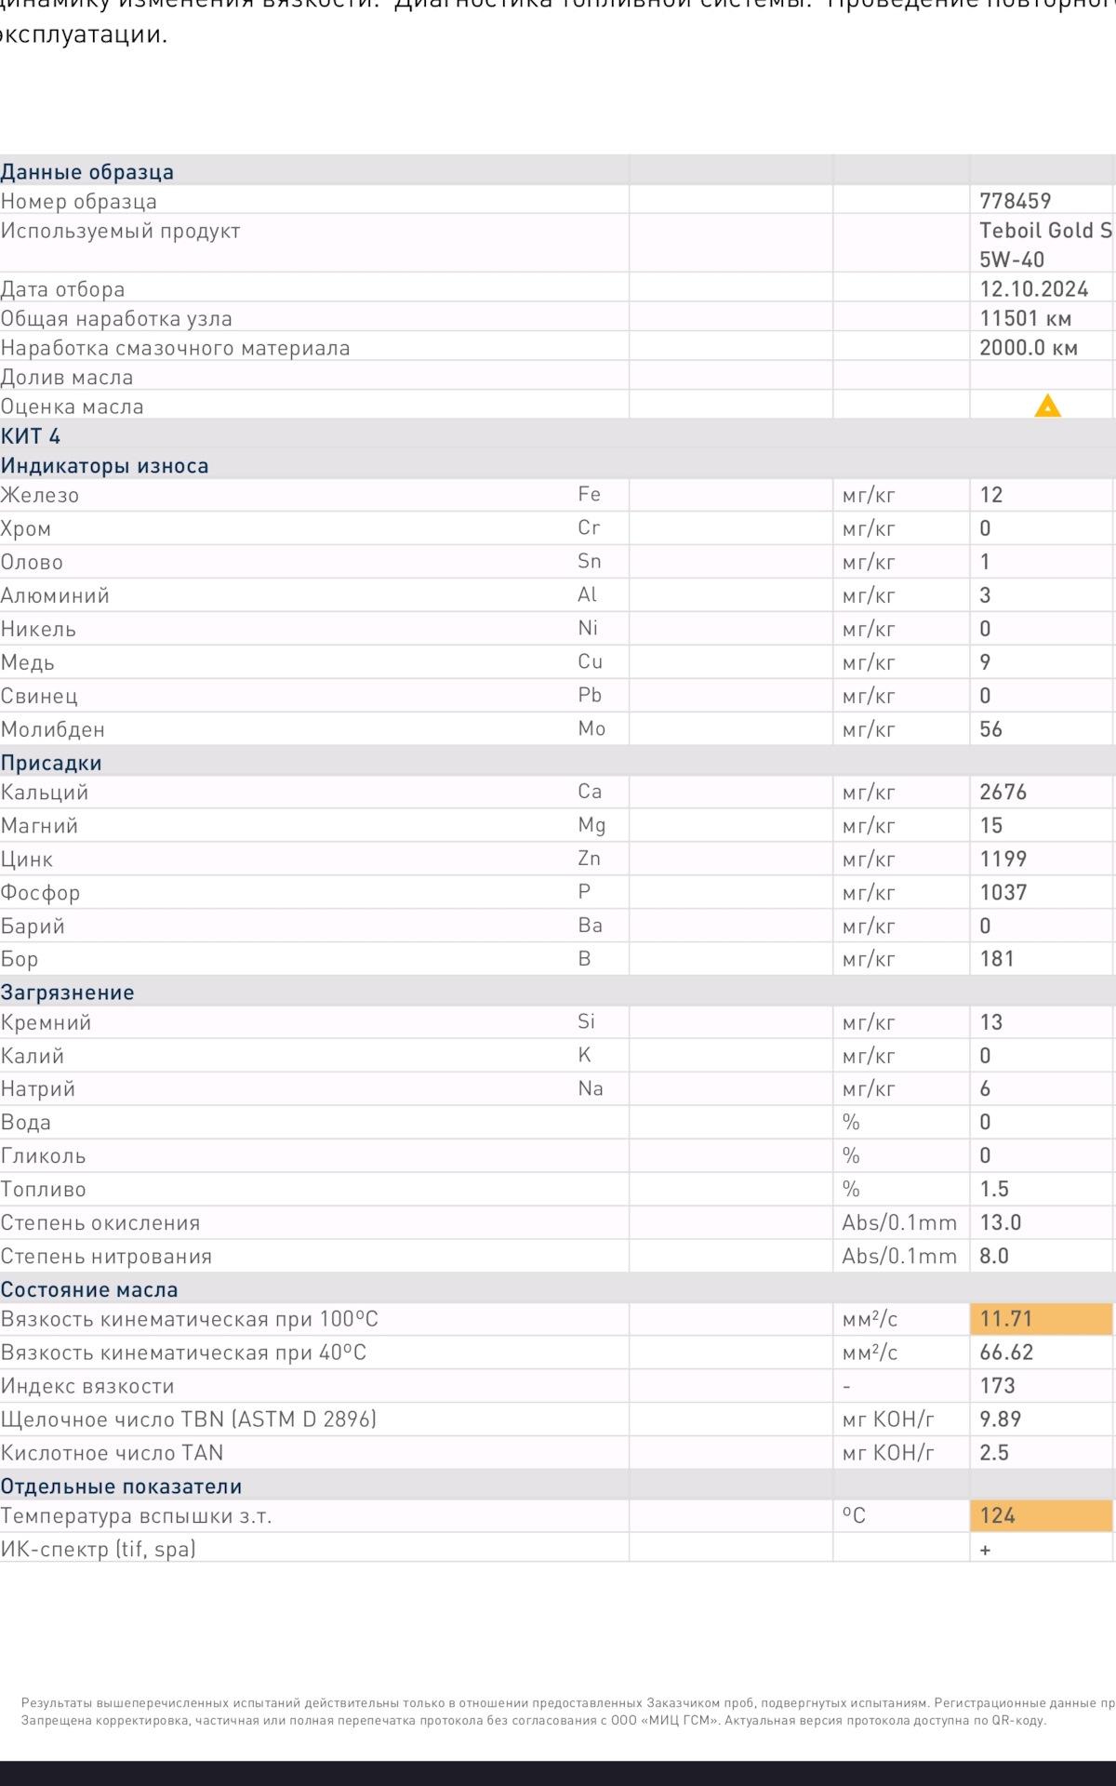
Task: Click the magnesium value 15
Action: 991,826
